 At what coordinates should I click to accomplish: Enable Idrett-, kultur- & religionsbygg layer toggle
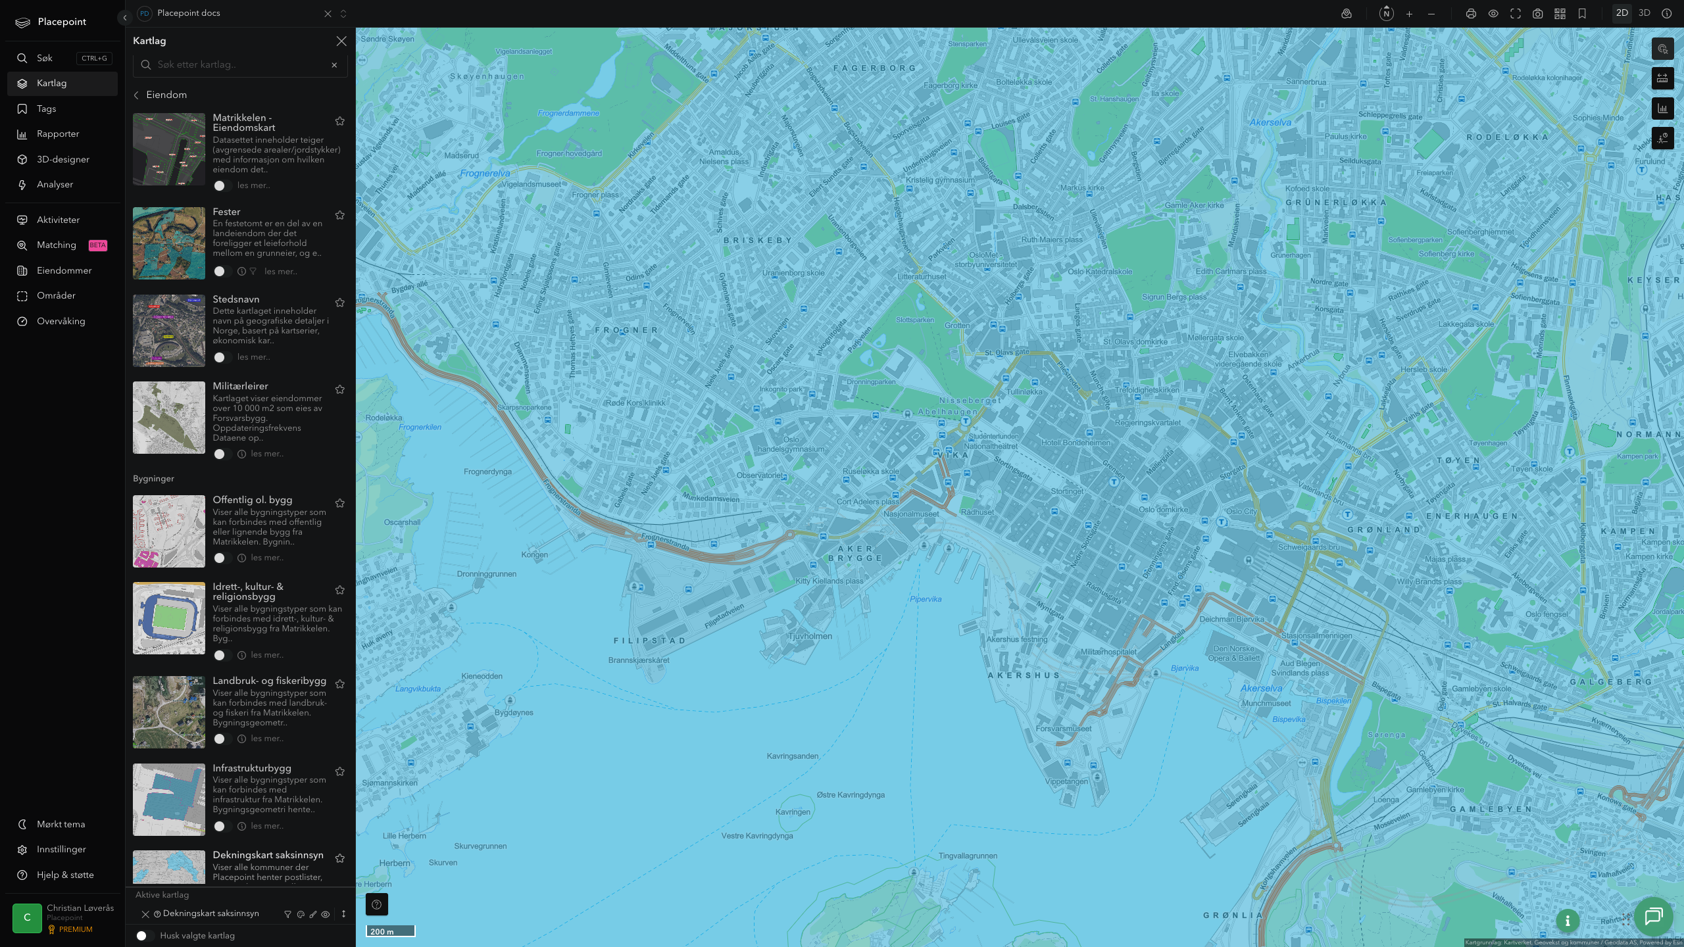tap(222, 656)
